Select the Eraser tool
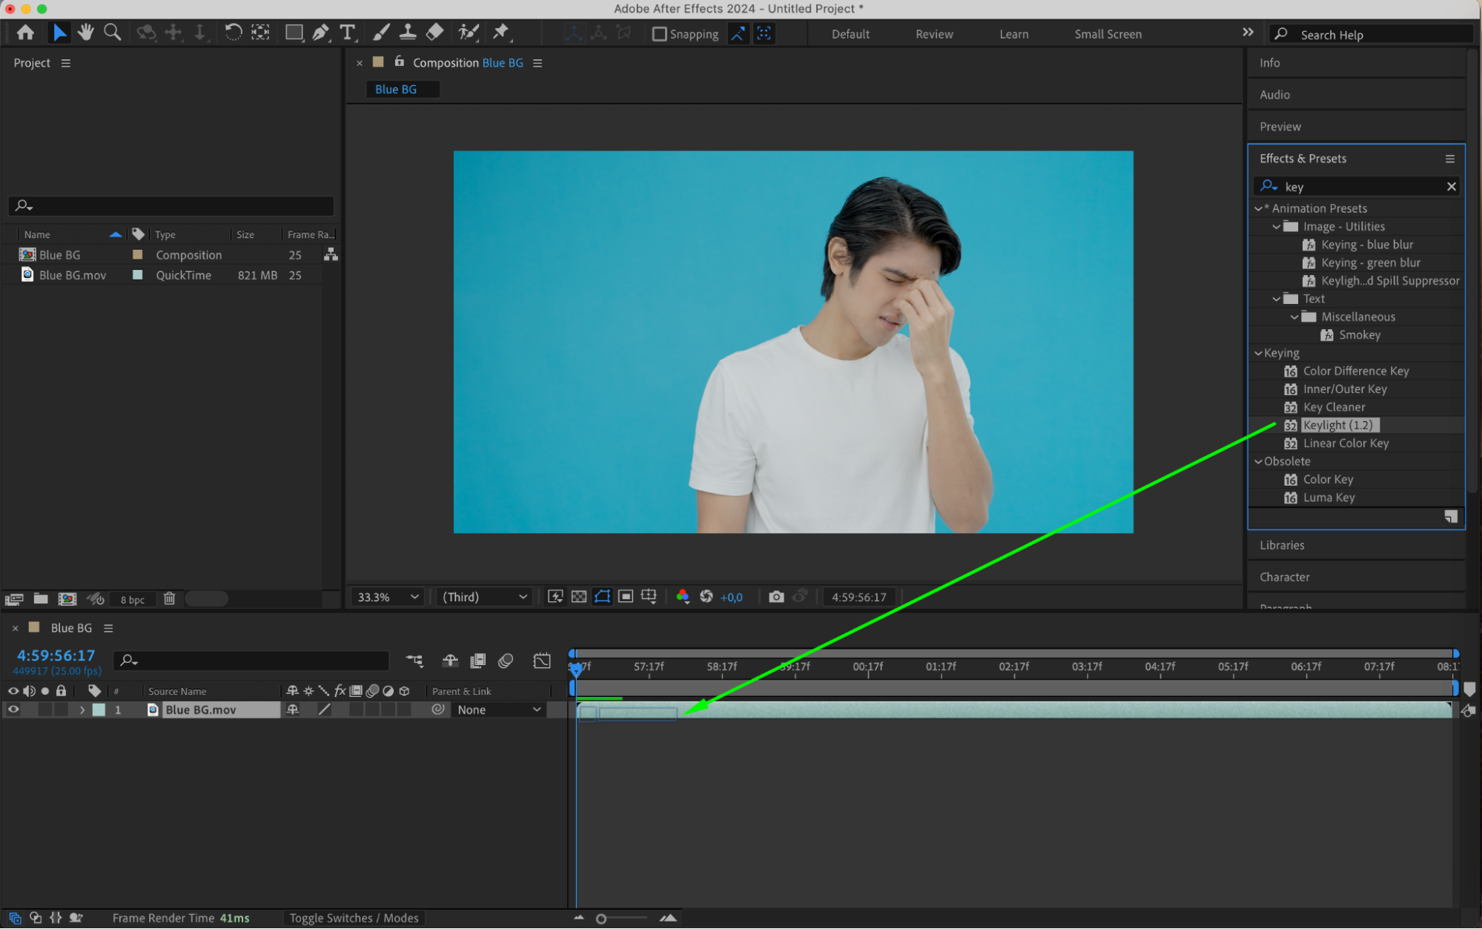The image size is (1482, 929). pyautogui.click(x=435, y=32)
